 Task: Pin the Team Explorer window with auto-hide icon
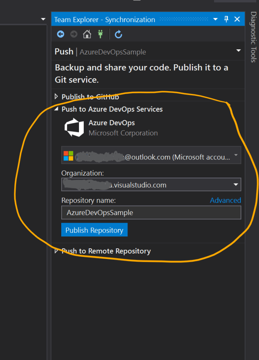pyautogui.click(x=226, y=19)
